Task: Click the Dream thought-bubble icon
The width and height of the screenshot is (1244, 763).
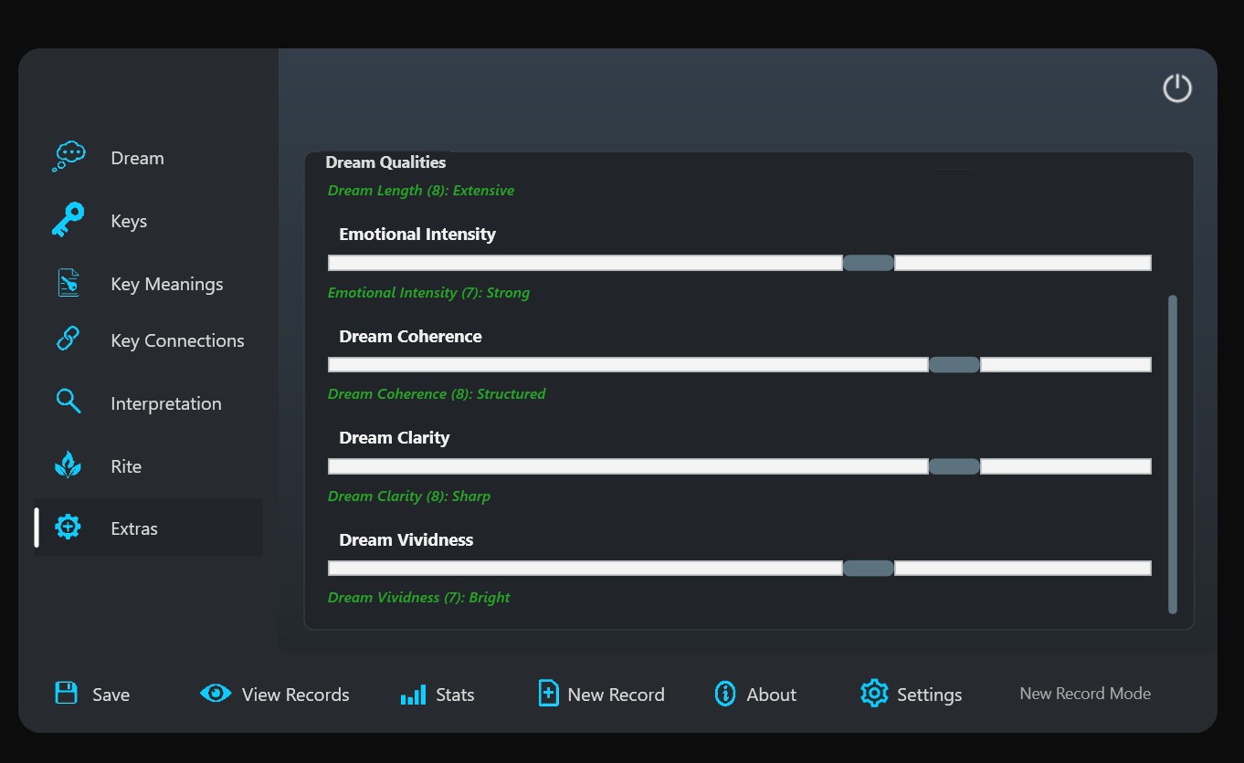Action: pos(69,157)
